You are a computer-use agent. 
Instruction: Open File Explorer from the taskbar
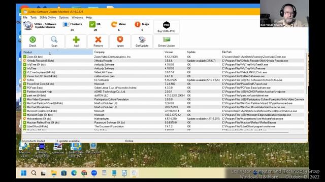(x=54, y=173)
